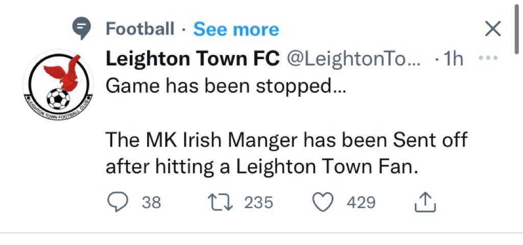Retweet using the arrows icon
523x245 pixels.
pyautogui.click(x=220, y=202)
